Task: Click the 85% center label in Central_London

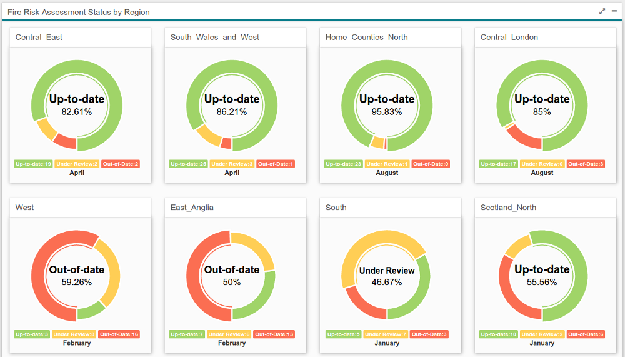Action: click(541, 112)
